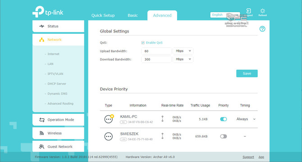Open the Network menu section
The image size is (302, 162).
[58, 40]
